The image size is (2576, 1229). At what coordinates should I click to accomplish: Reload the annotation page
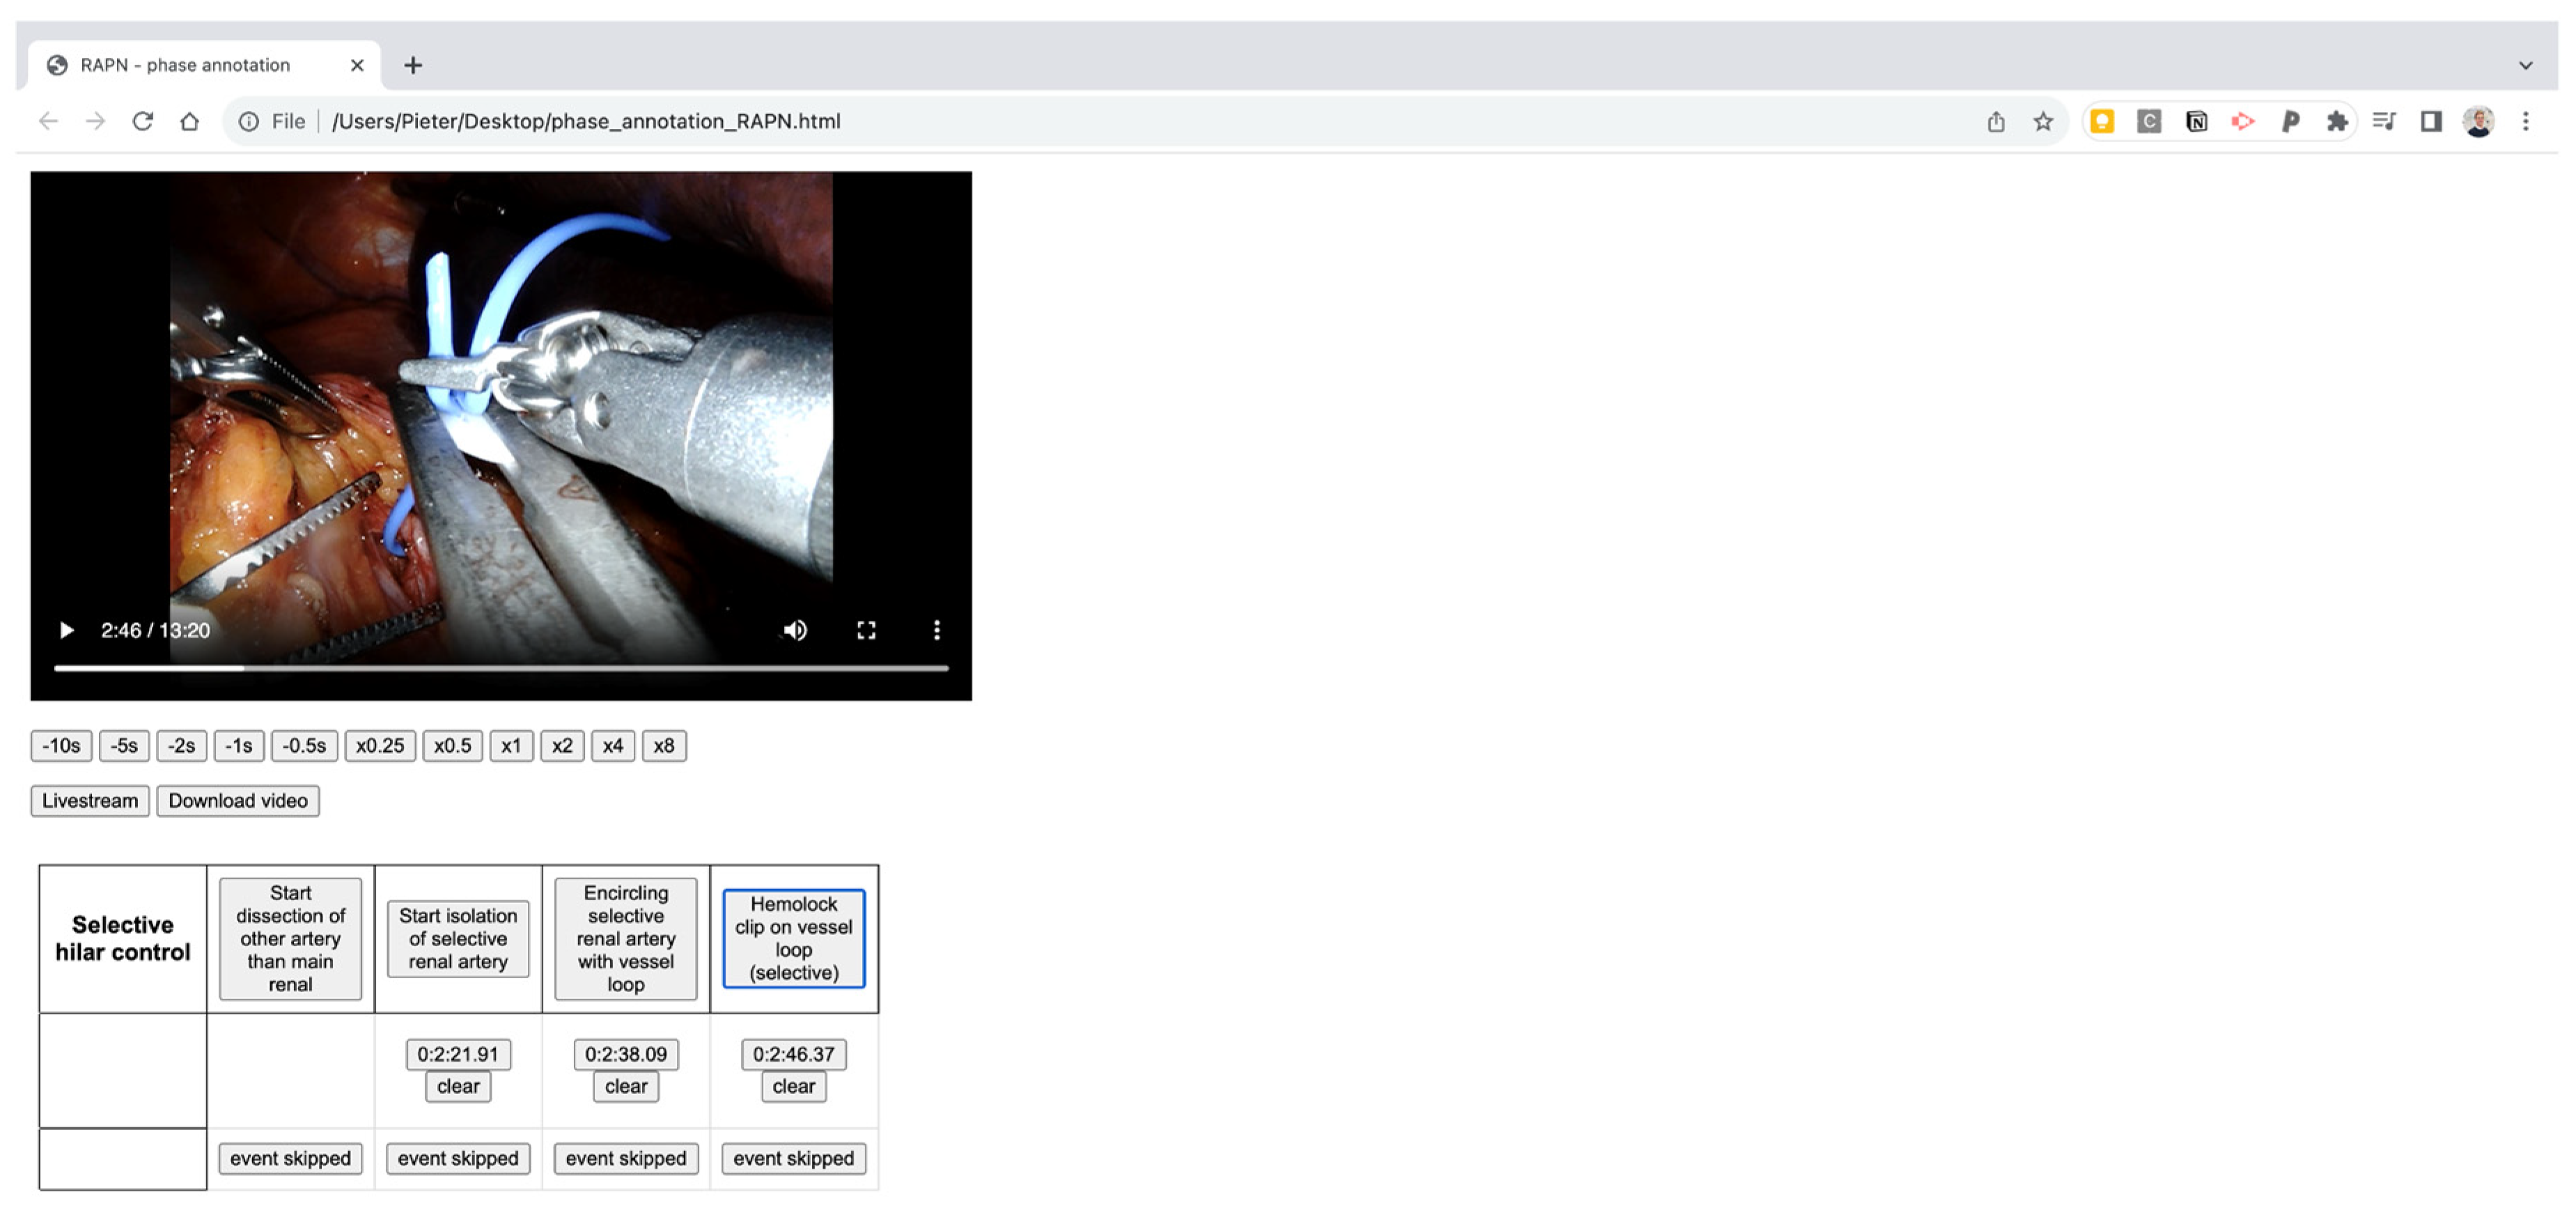[x=143, y=120]
